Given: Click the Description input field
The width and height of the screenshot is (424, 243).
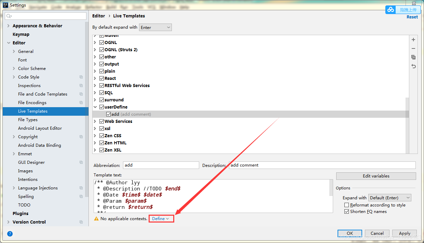Looking at the screenshot, I should click(322, 165).
